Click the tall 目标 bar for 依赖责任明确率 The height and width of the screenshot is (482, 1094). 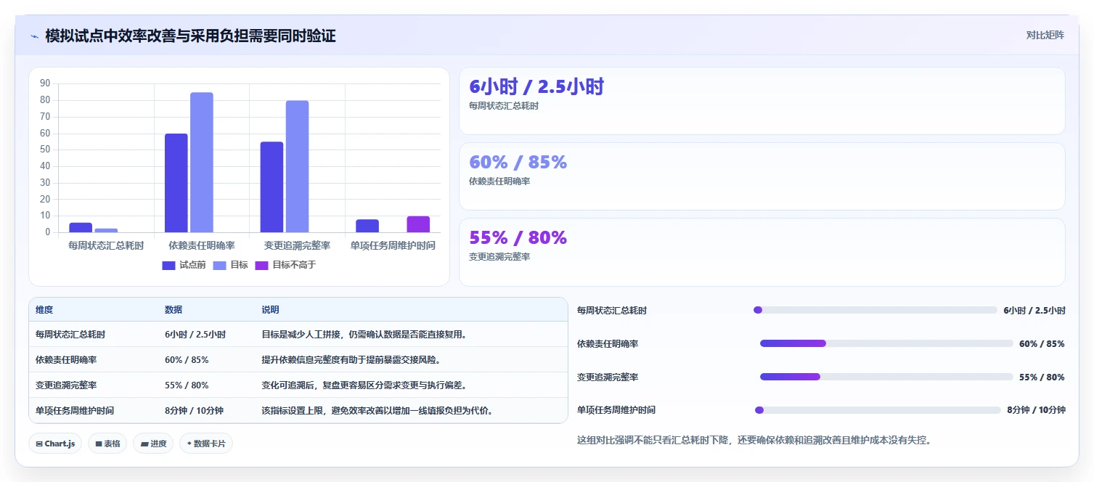[202, 163]
